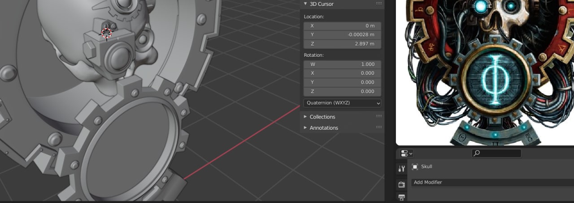The image size is (574, 203).
Task: Expand the Annotations panel
Action: (305, 128)
